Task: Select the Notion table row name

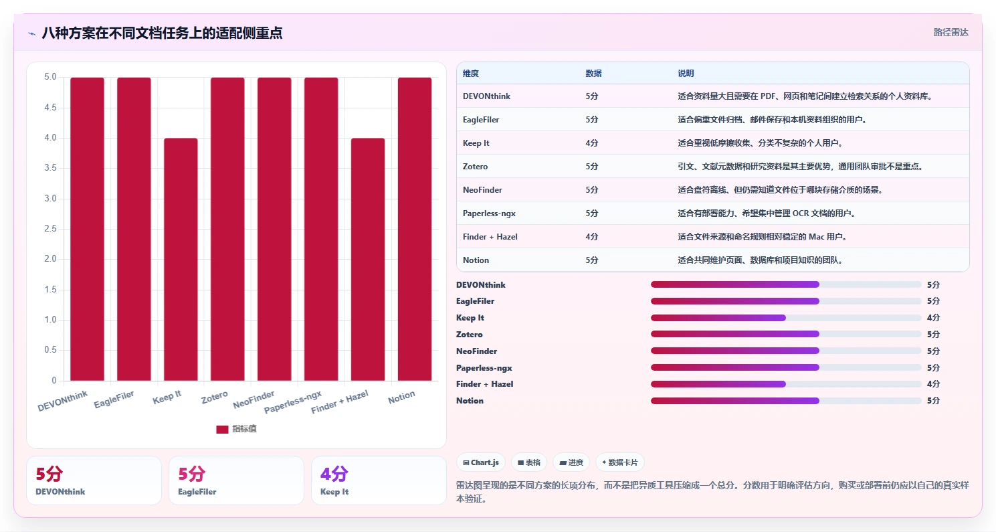Action: pyautogui.click(x=476, y=260)
